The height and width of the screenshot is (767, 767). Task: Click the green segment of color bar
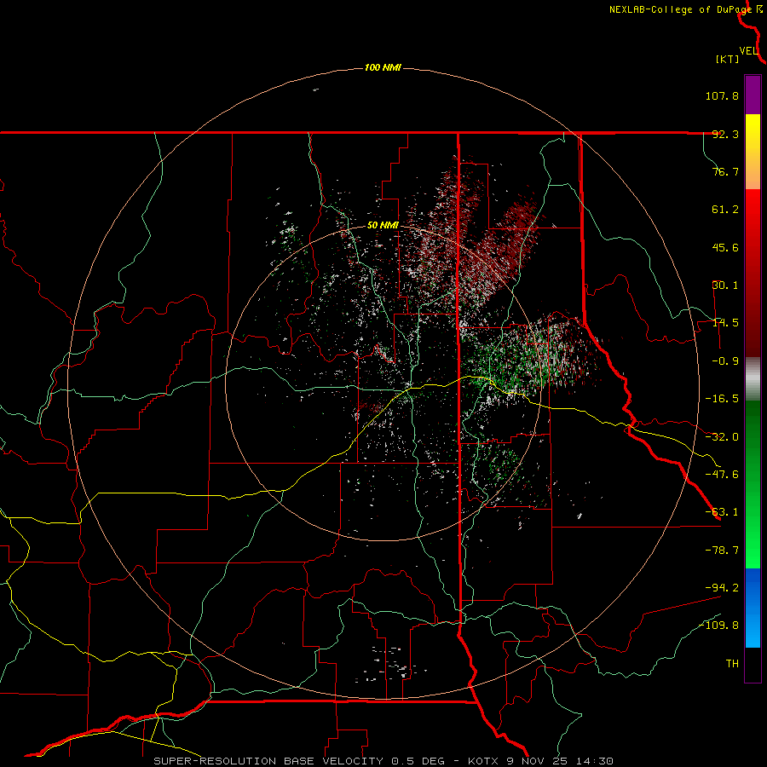click(x=753, y=484)
